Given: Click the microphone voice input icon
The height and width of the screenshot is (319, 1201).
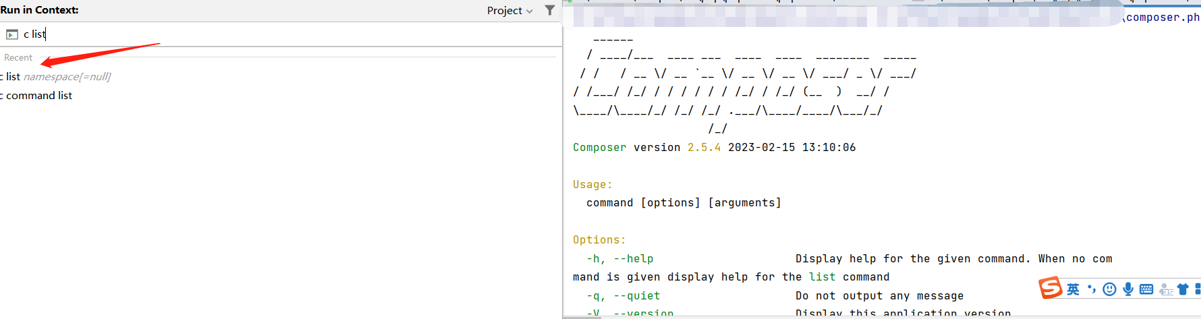Looking at the screenshot, I should click(x=1128, y=289).
